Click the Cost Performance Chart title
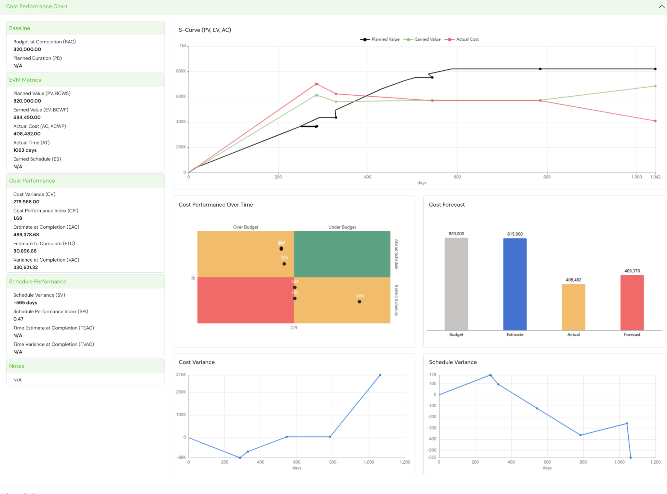The image size is (667, 494). click(x=37, y=6)
